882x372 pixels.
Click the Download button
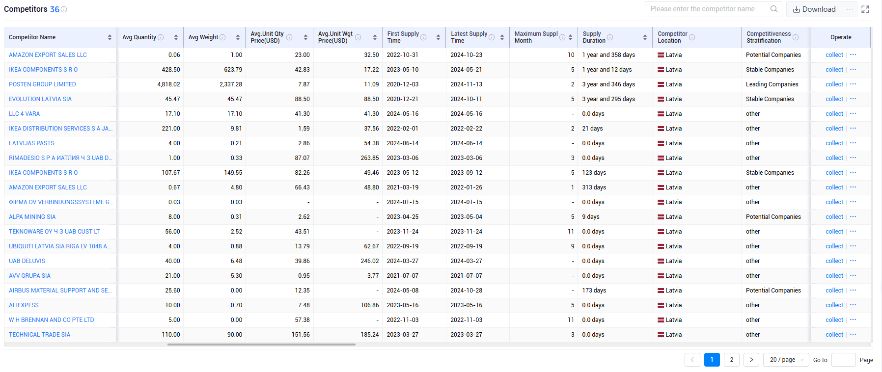tap(814, 9)
